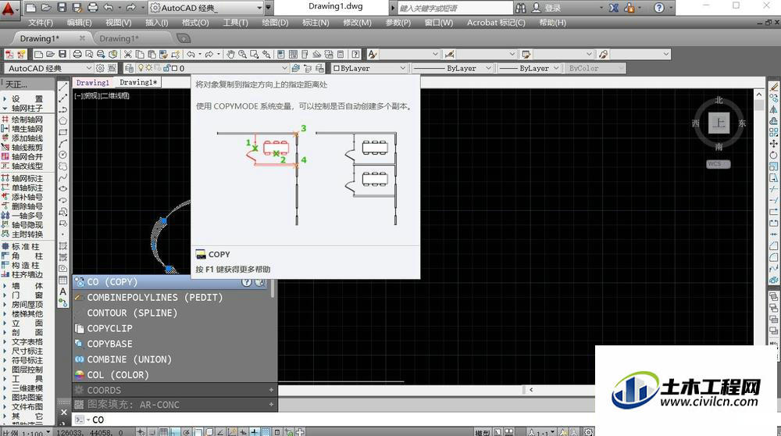Click the Cut icon in standard toolbar
Image resolution: width=781 pixels, height=436 pixels.
pos(128,55)
